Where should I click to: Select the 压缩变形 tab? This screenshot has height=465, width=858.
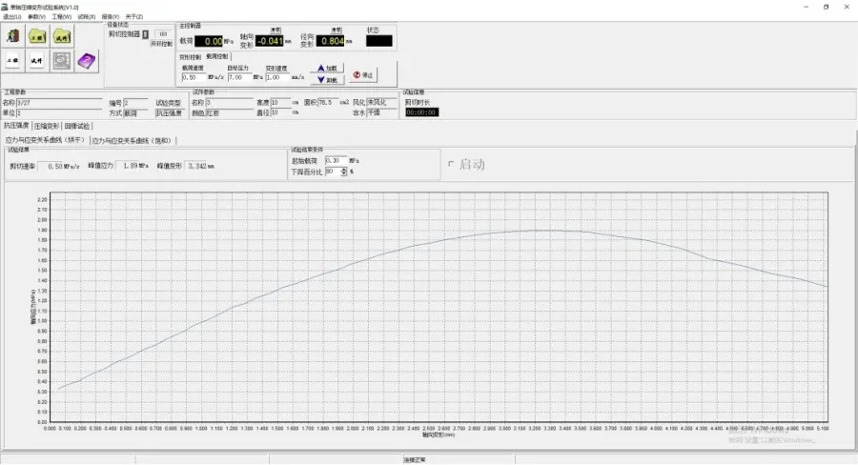(x=47, y=127)
